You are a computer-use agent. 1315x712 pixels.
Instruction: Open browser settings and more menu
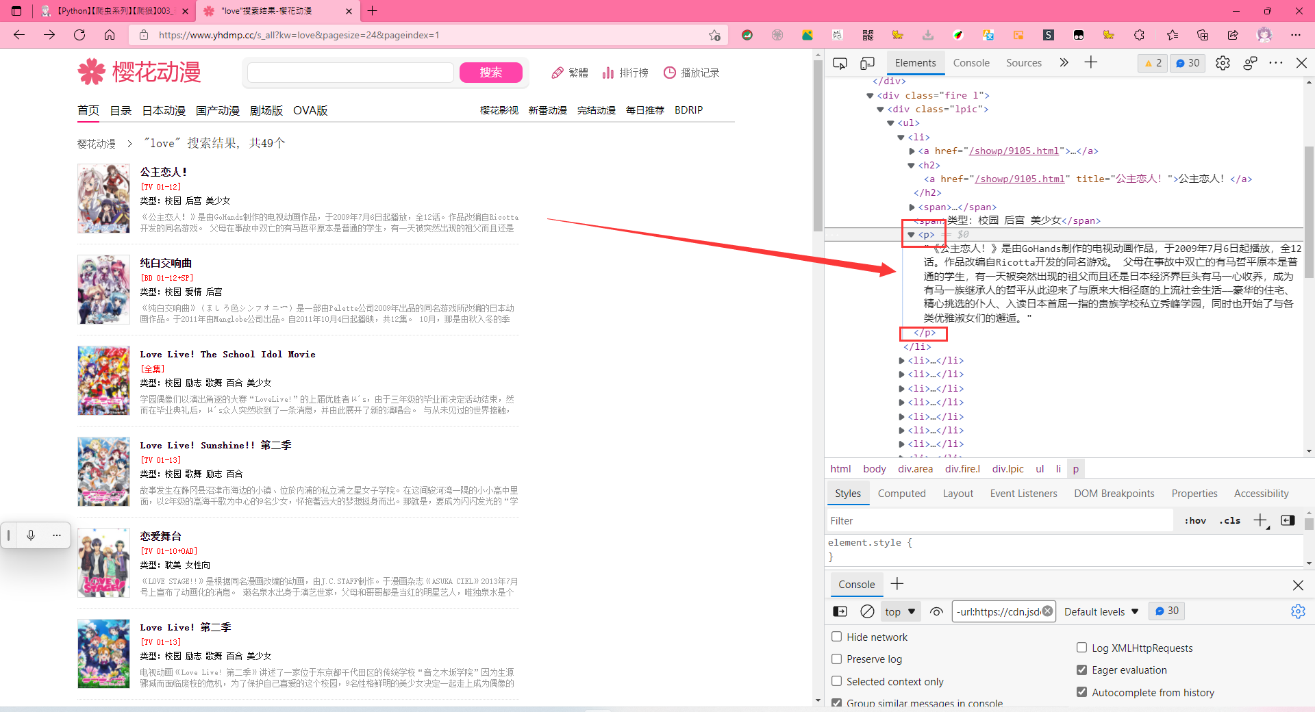click(1295, 35)
